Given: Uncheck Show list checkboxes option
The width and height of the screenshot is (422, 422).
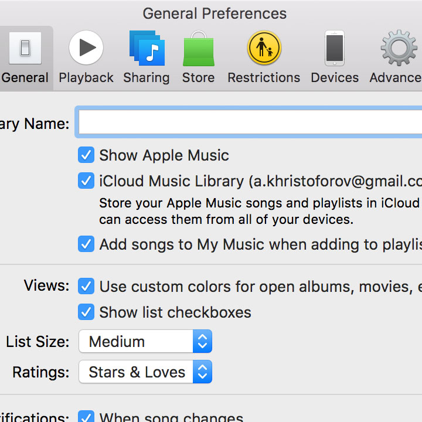Looking at the screenshot, I should tap(86, 312).
